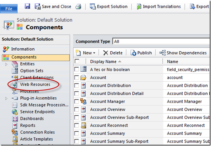Click the Save floppy disk icon
The image size is (211, 146).
click(28, 6)
